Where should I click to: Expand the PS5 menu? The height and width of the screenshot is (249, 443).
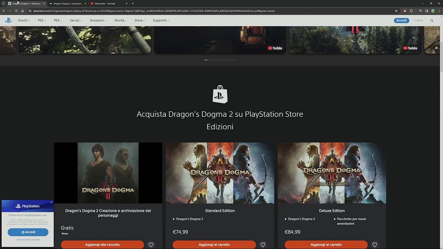[x=42, y=20]
